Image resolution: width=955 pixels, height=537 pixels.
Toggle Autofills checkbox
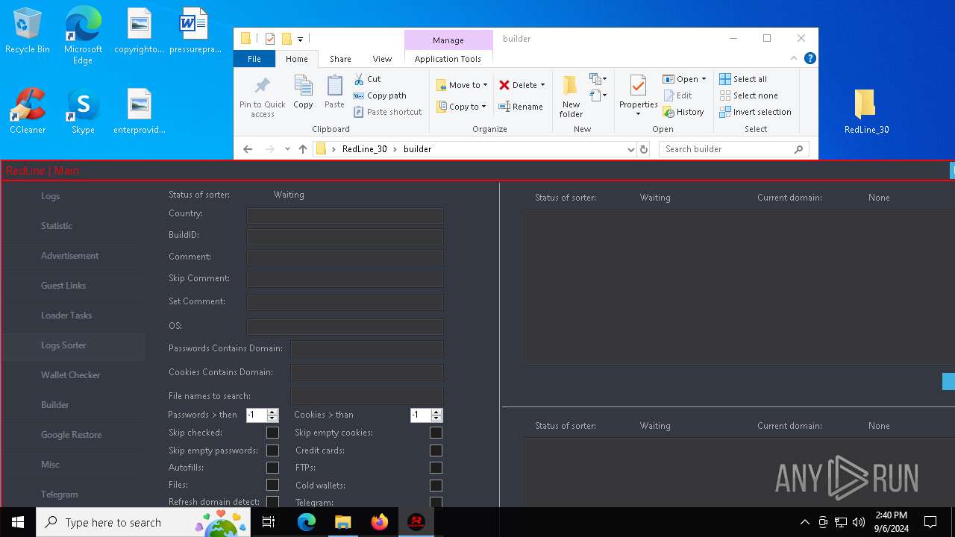point(272,468)
